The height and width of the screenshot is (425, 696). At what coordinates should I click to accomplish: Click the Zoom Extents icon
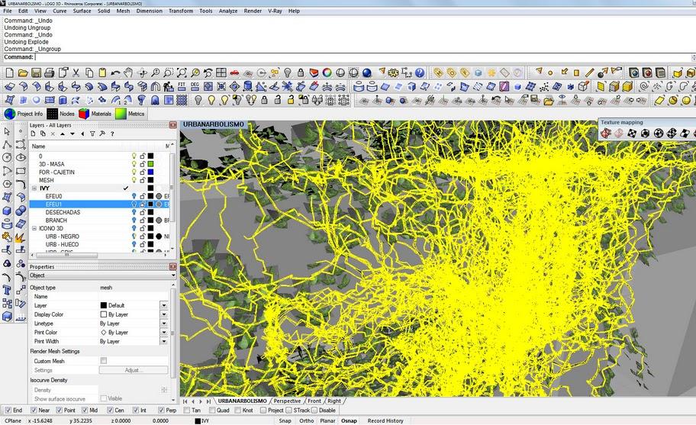pyautogui.click(x=182, y=72)
